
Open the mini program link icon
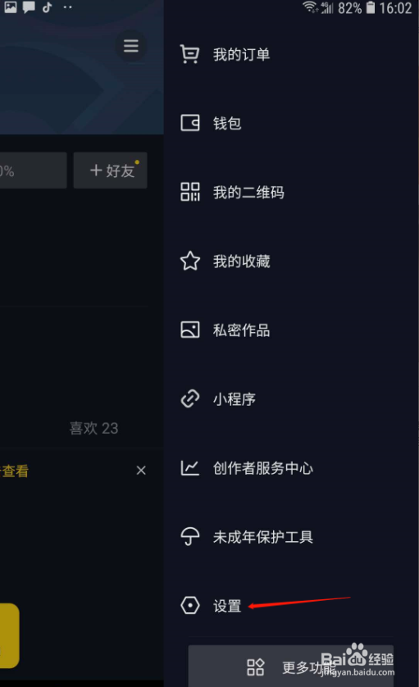189,398
